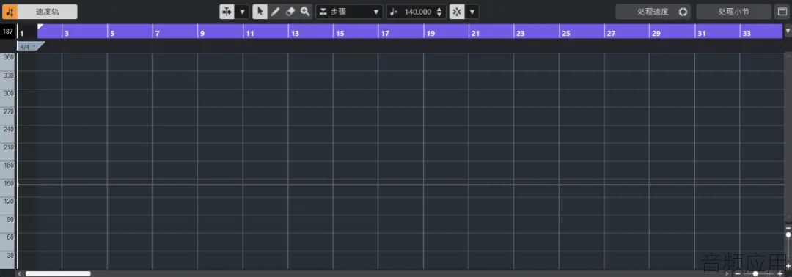
Task: Click the horizontal zoom-out minus icon
Action: [738, 273]
